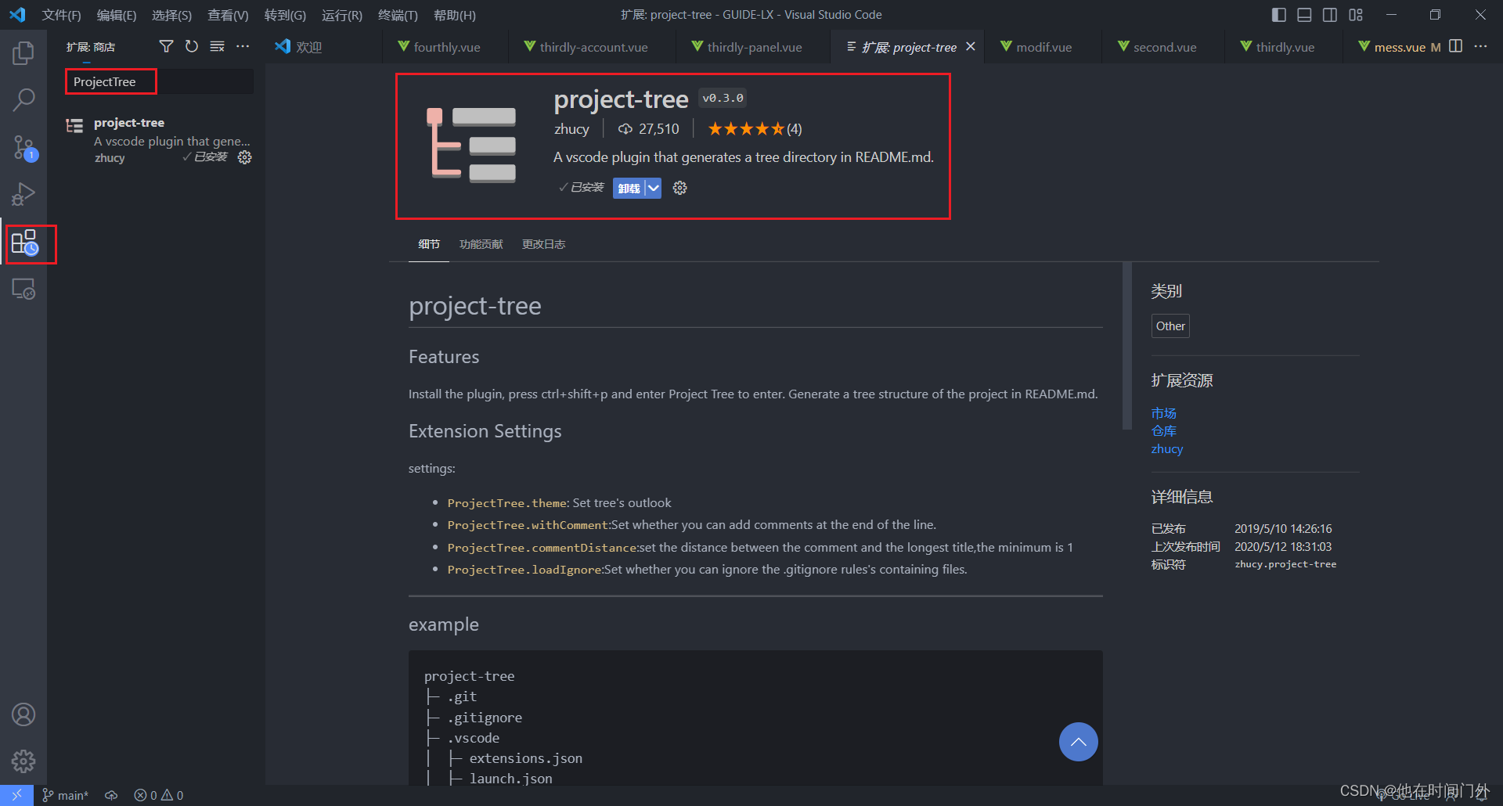Click the blue uninstall button
The height and width of the screenshot is (806, 1503).
(x=629, y=188)
